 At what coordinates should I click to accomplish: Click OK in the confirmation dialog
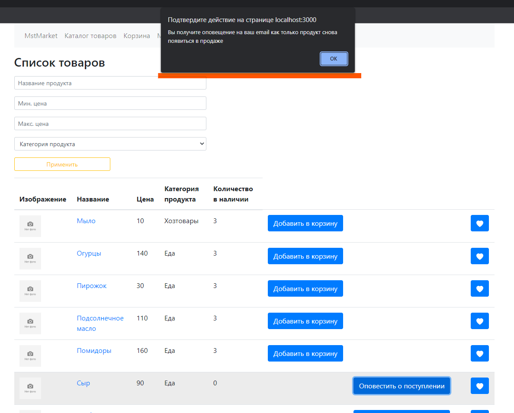tap(334, 59)
